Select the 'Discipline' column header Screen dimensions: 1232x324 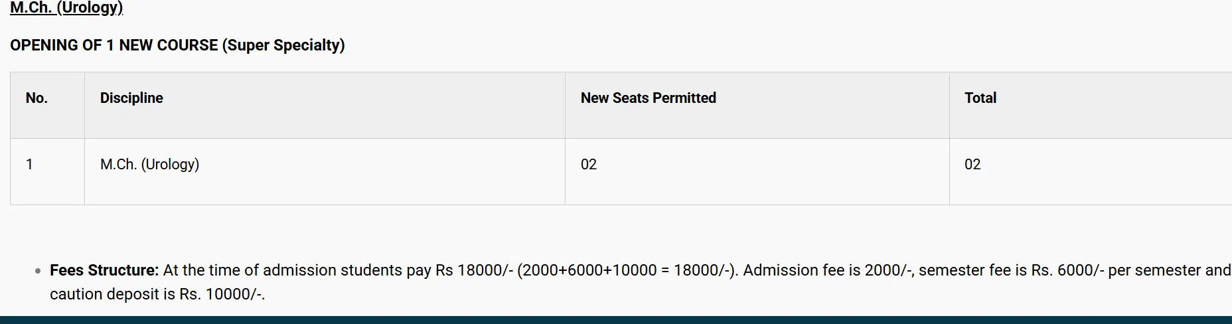(131, 98)
